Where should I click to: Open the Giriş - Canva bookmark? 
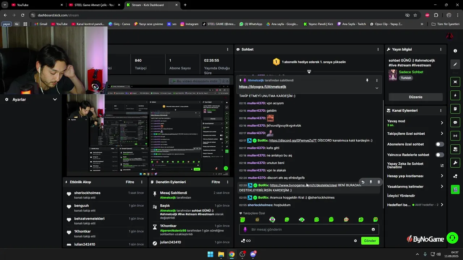tap(119, 24)
